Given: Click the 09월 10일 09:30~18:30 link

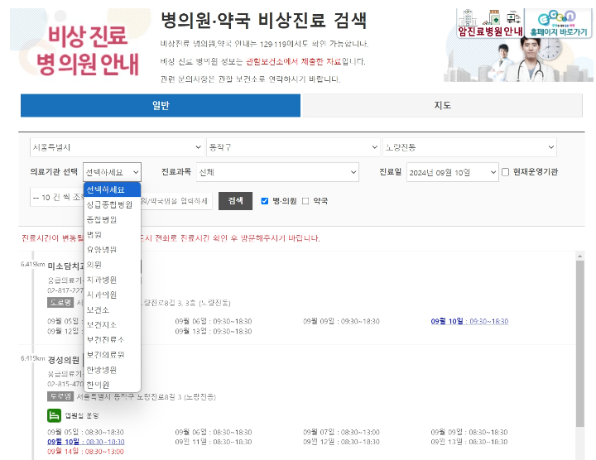Looking at the screenshot, I should 469,321.
